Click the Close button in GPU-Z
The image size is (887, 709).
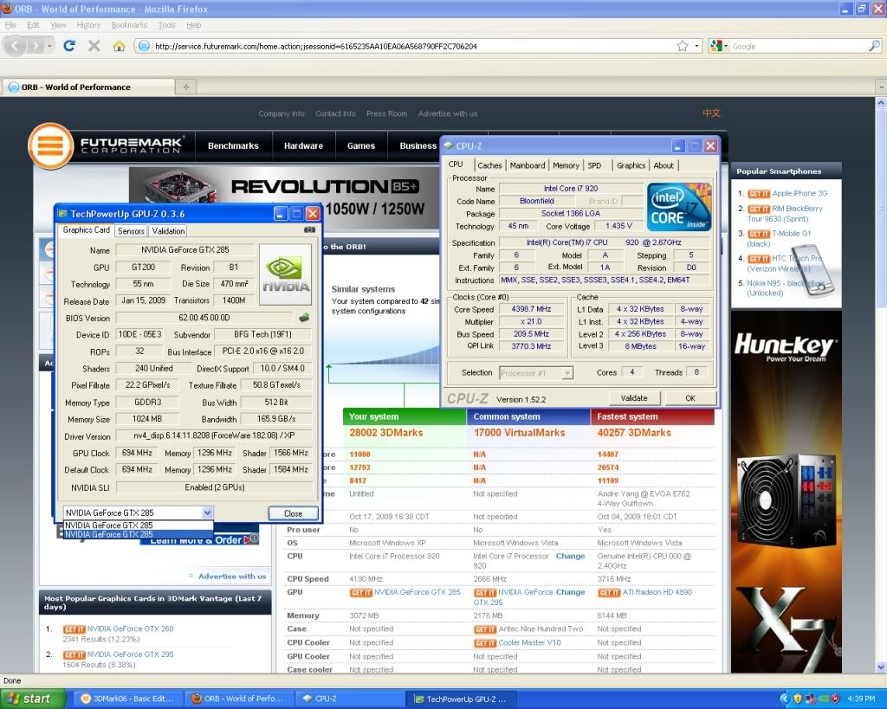[293, 513]
